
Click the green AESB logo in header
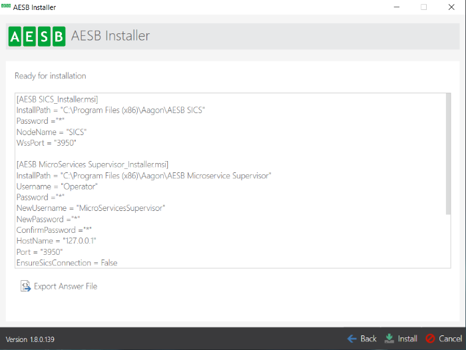[37, 36]
